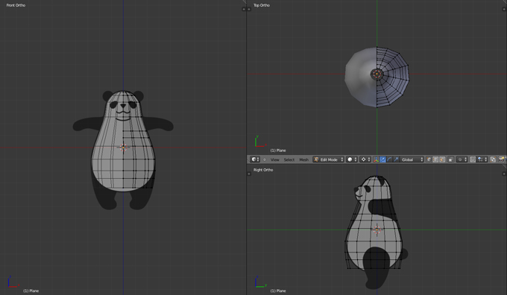Toggle the rotate manipulator arc
This screenshot has width=507, height=295.
coord(389,159)
